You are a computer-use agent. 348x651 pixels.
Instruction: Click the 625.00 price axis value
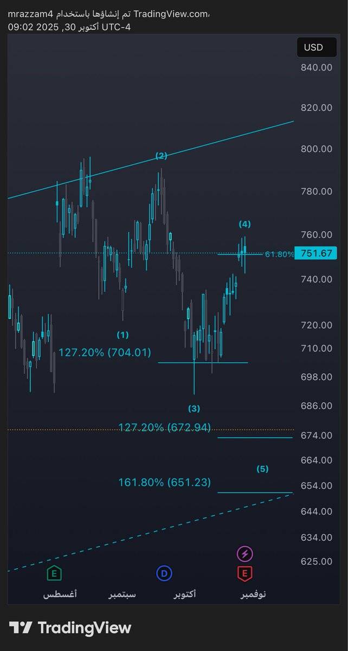pos(316,561)
